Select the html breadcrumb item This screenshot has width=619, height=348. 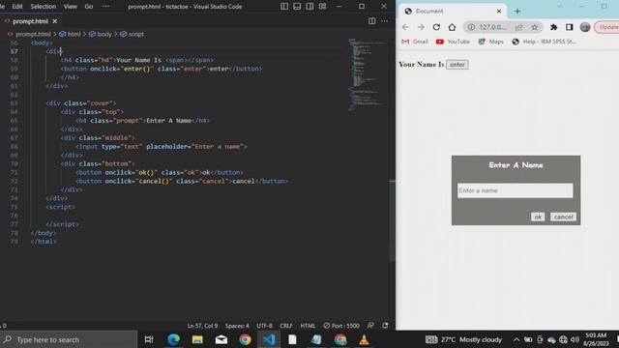tap(71, 35)
